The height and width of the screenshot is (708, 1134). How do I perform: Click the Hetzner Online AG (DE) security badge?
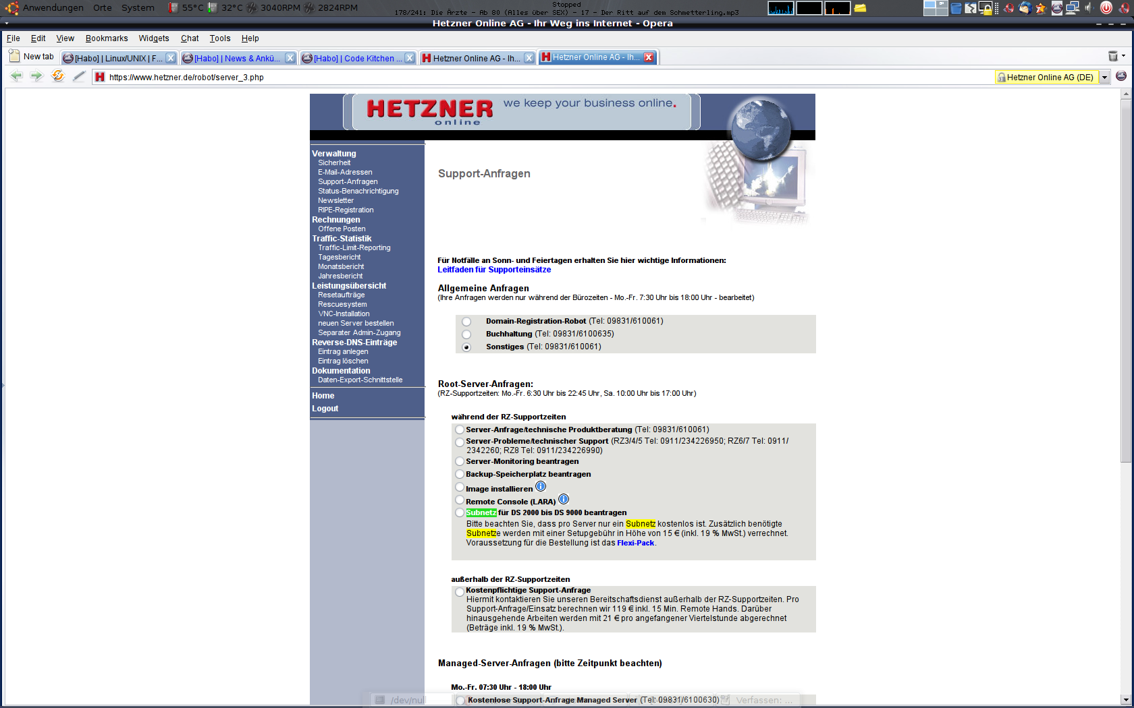tap(1047, 78)
